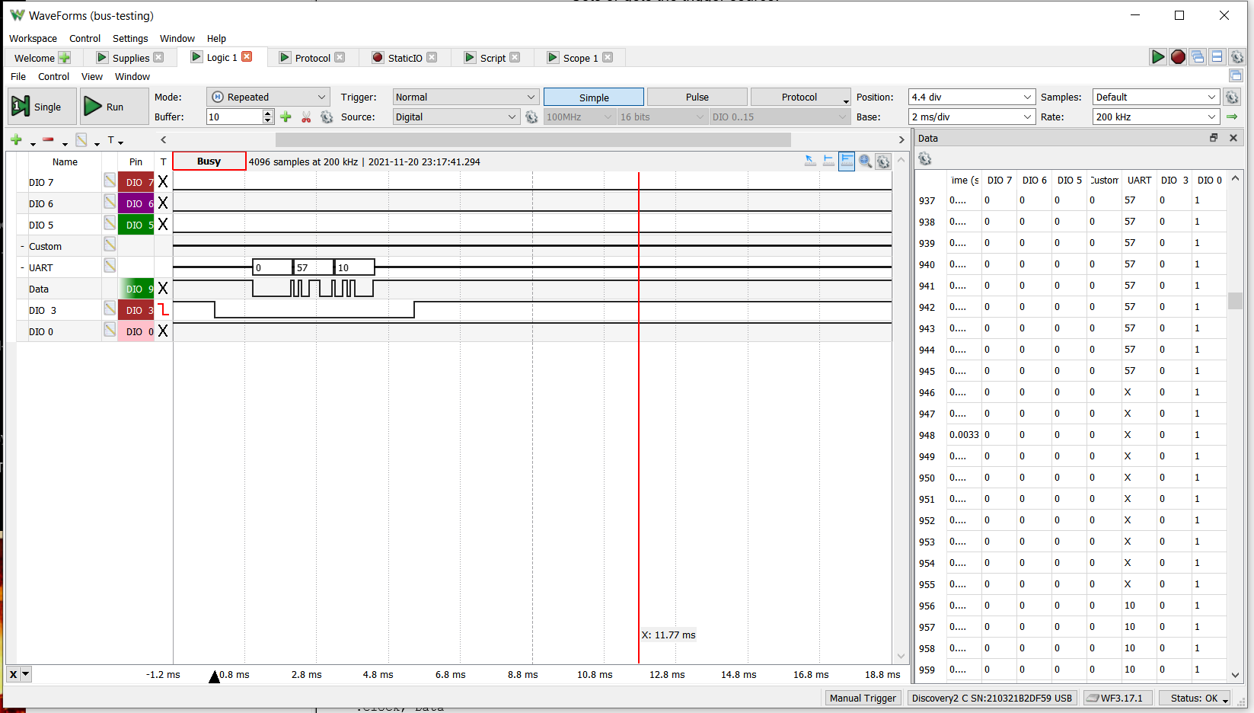Click the gear icon in the Data panel
This screenshot has height=713, width=1254.
(x=925, y=158)
